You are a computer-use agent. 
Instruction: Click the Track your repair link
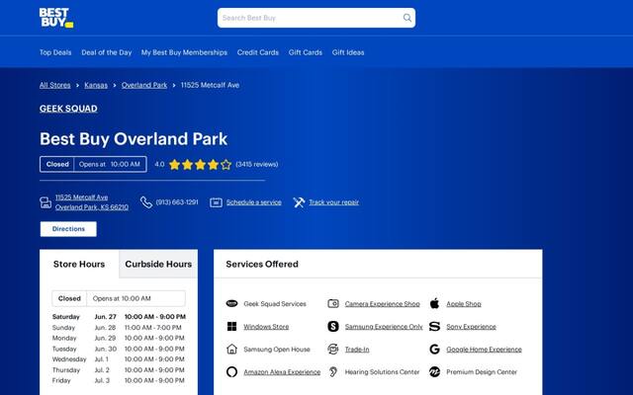pos(334,202)
